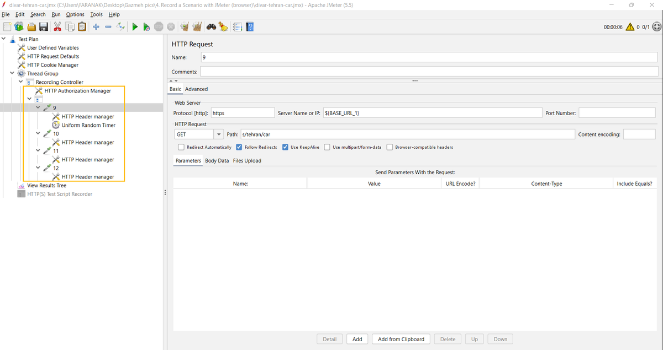Collapse request 12 tree node arrow
The width and height of the screenshot is (663, 350).
click(x=38, y=168)
